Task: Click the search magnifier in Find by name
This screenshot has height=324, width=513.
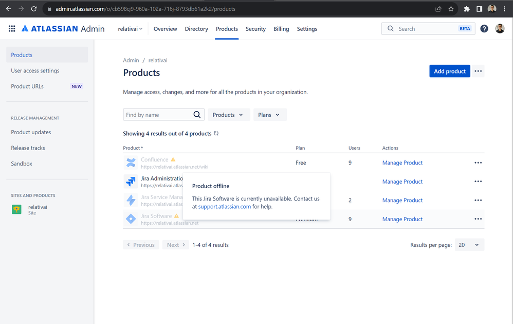Action: click(197, 115)
